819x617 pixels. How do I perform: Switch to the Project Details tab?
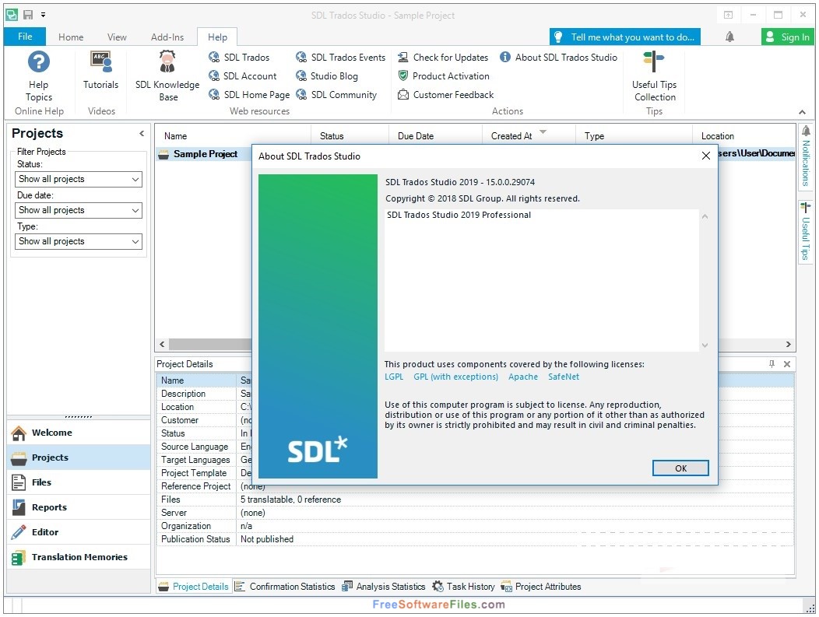[x=194, y=587]
